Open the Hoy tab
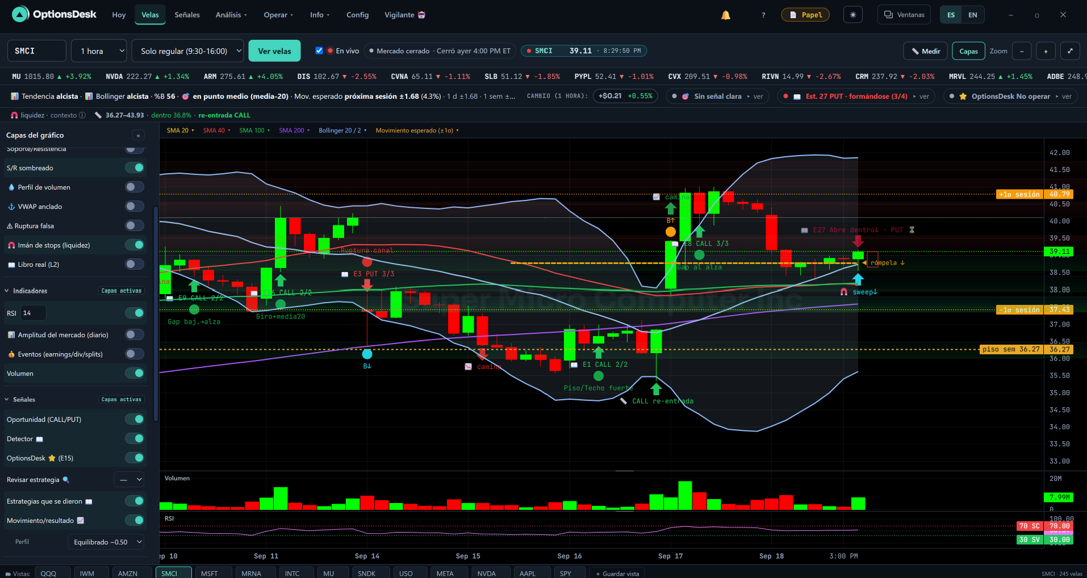 [x=119, y=15]
